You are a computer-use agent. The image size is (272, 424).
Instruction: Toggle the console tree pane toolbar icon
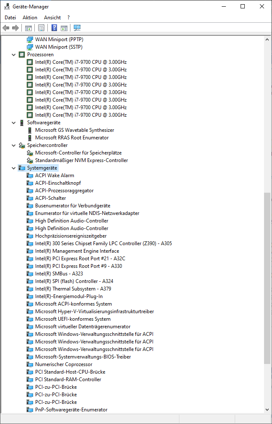coord(28,28)
